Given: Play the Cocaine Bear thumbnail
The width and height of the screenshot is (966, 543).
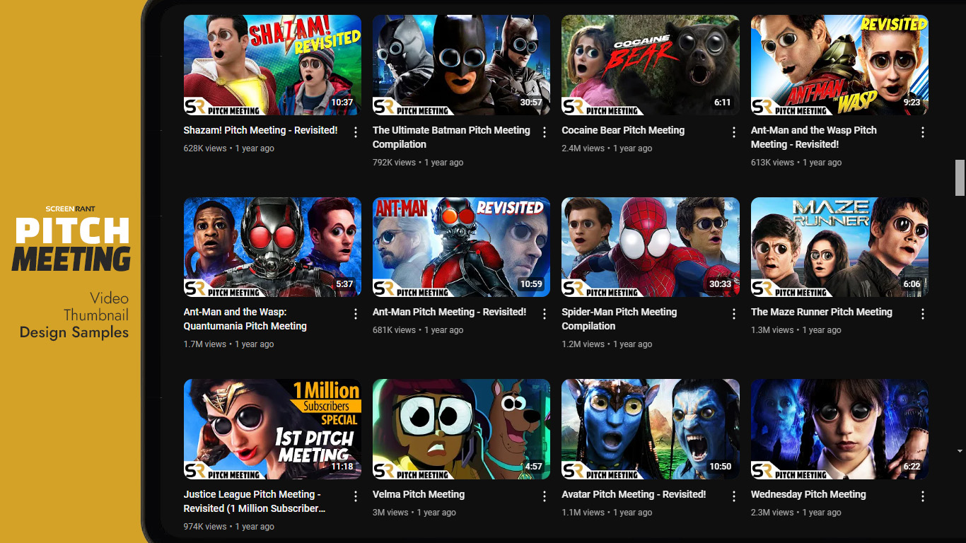Looking at the screenshot, I should 651,65.
